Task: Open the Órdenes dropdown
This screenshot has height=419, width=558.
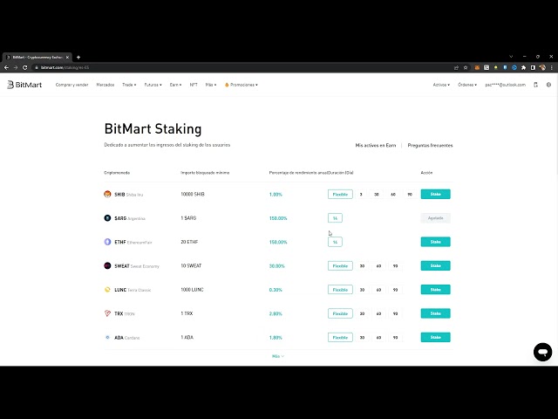Action: (467, 85)
